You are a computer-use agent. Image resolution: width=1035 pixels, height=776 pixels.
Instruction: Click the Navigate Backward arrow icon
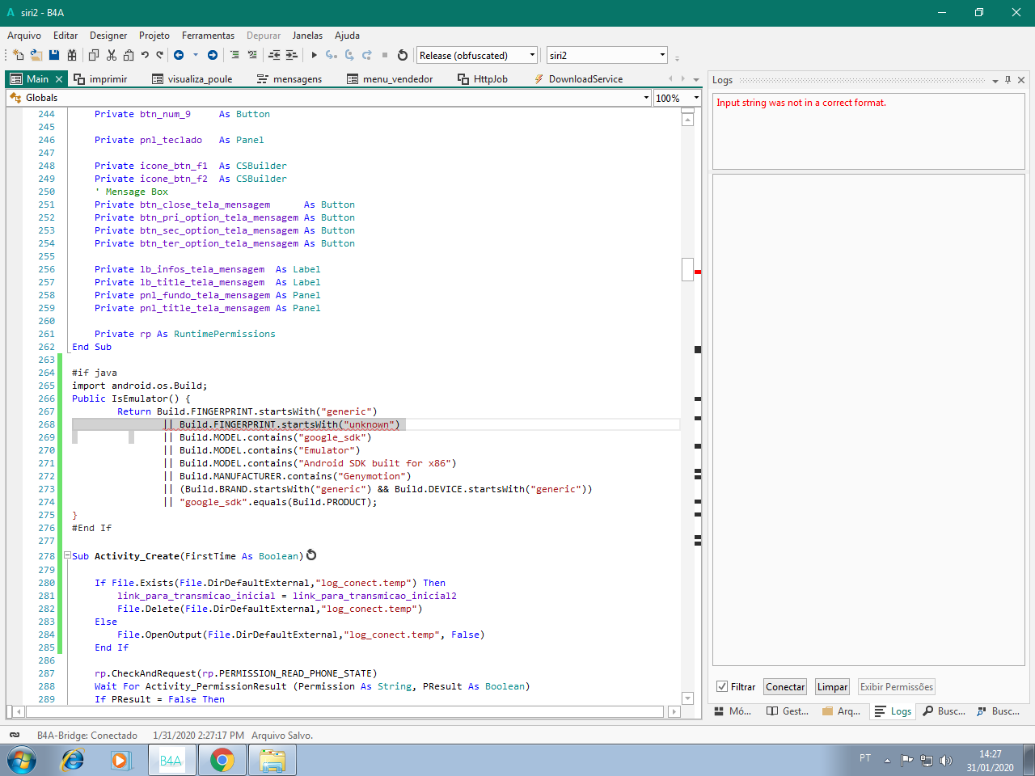click(179, 55)
